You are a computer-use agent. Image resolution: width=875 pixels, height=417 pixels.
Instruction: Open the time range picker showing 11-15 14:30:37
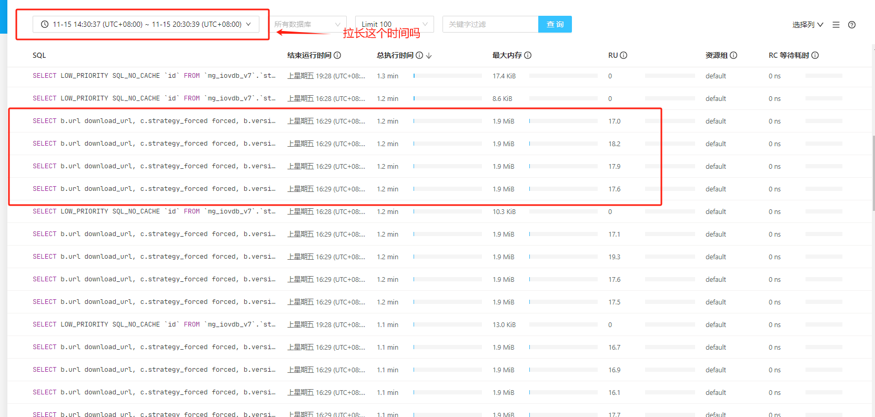pos(146,24)
